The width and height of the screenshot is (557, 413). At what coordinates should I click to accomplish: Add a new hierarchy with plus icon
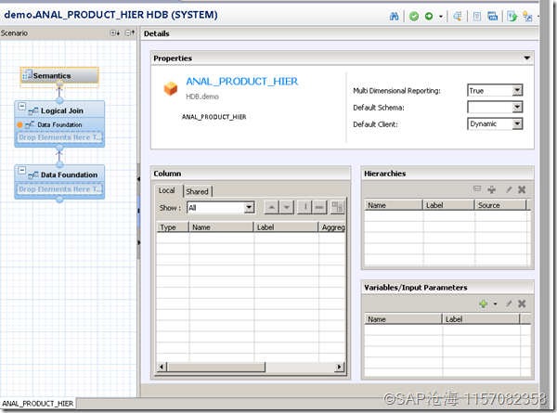point(492,189)
